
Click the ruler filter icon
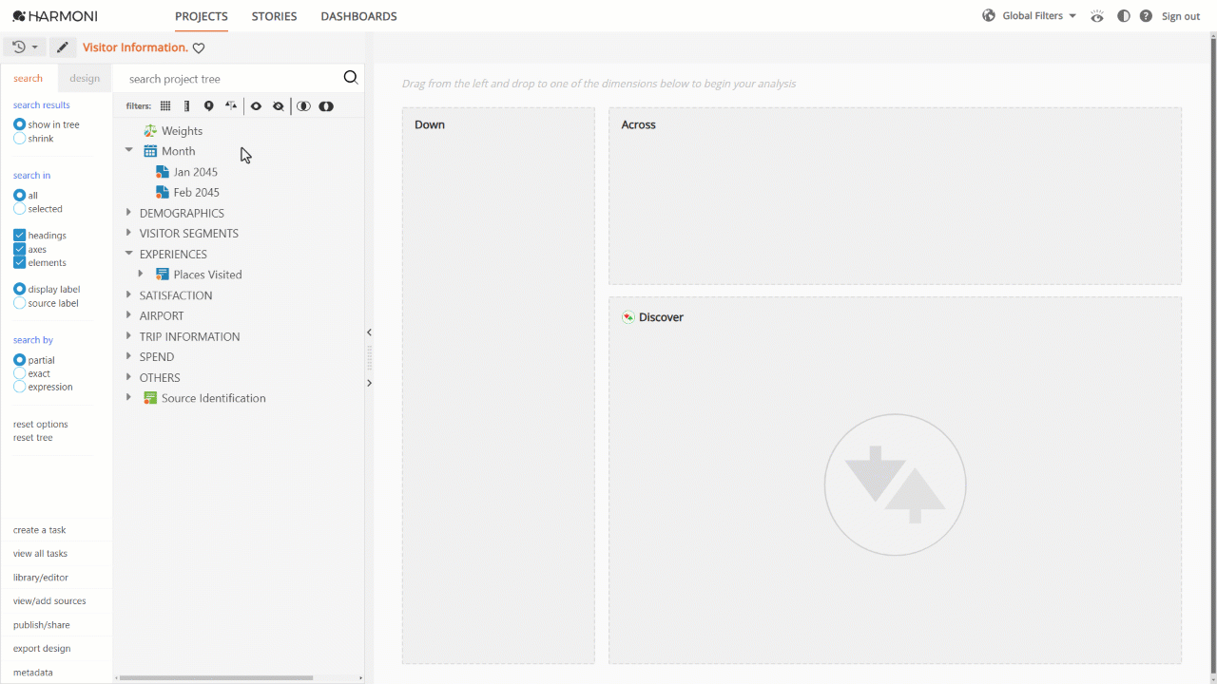(187, 106)
